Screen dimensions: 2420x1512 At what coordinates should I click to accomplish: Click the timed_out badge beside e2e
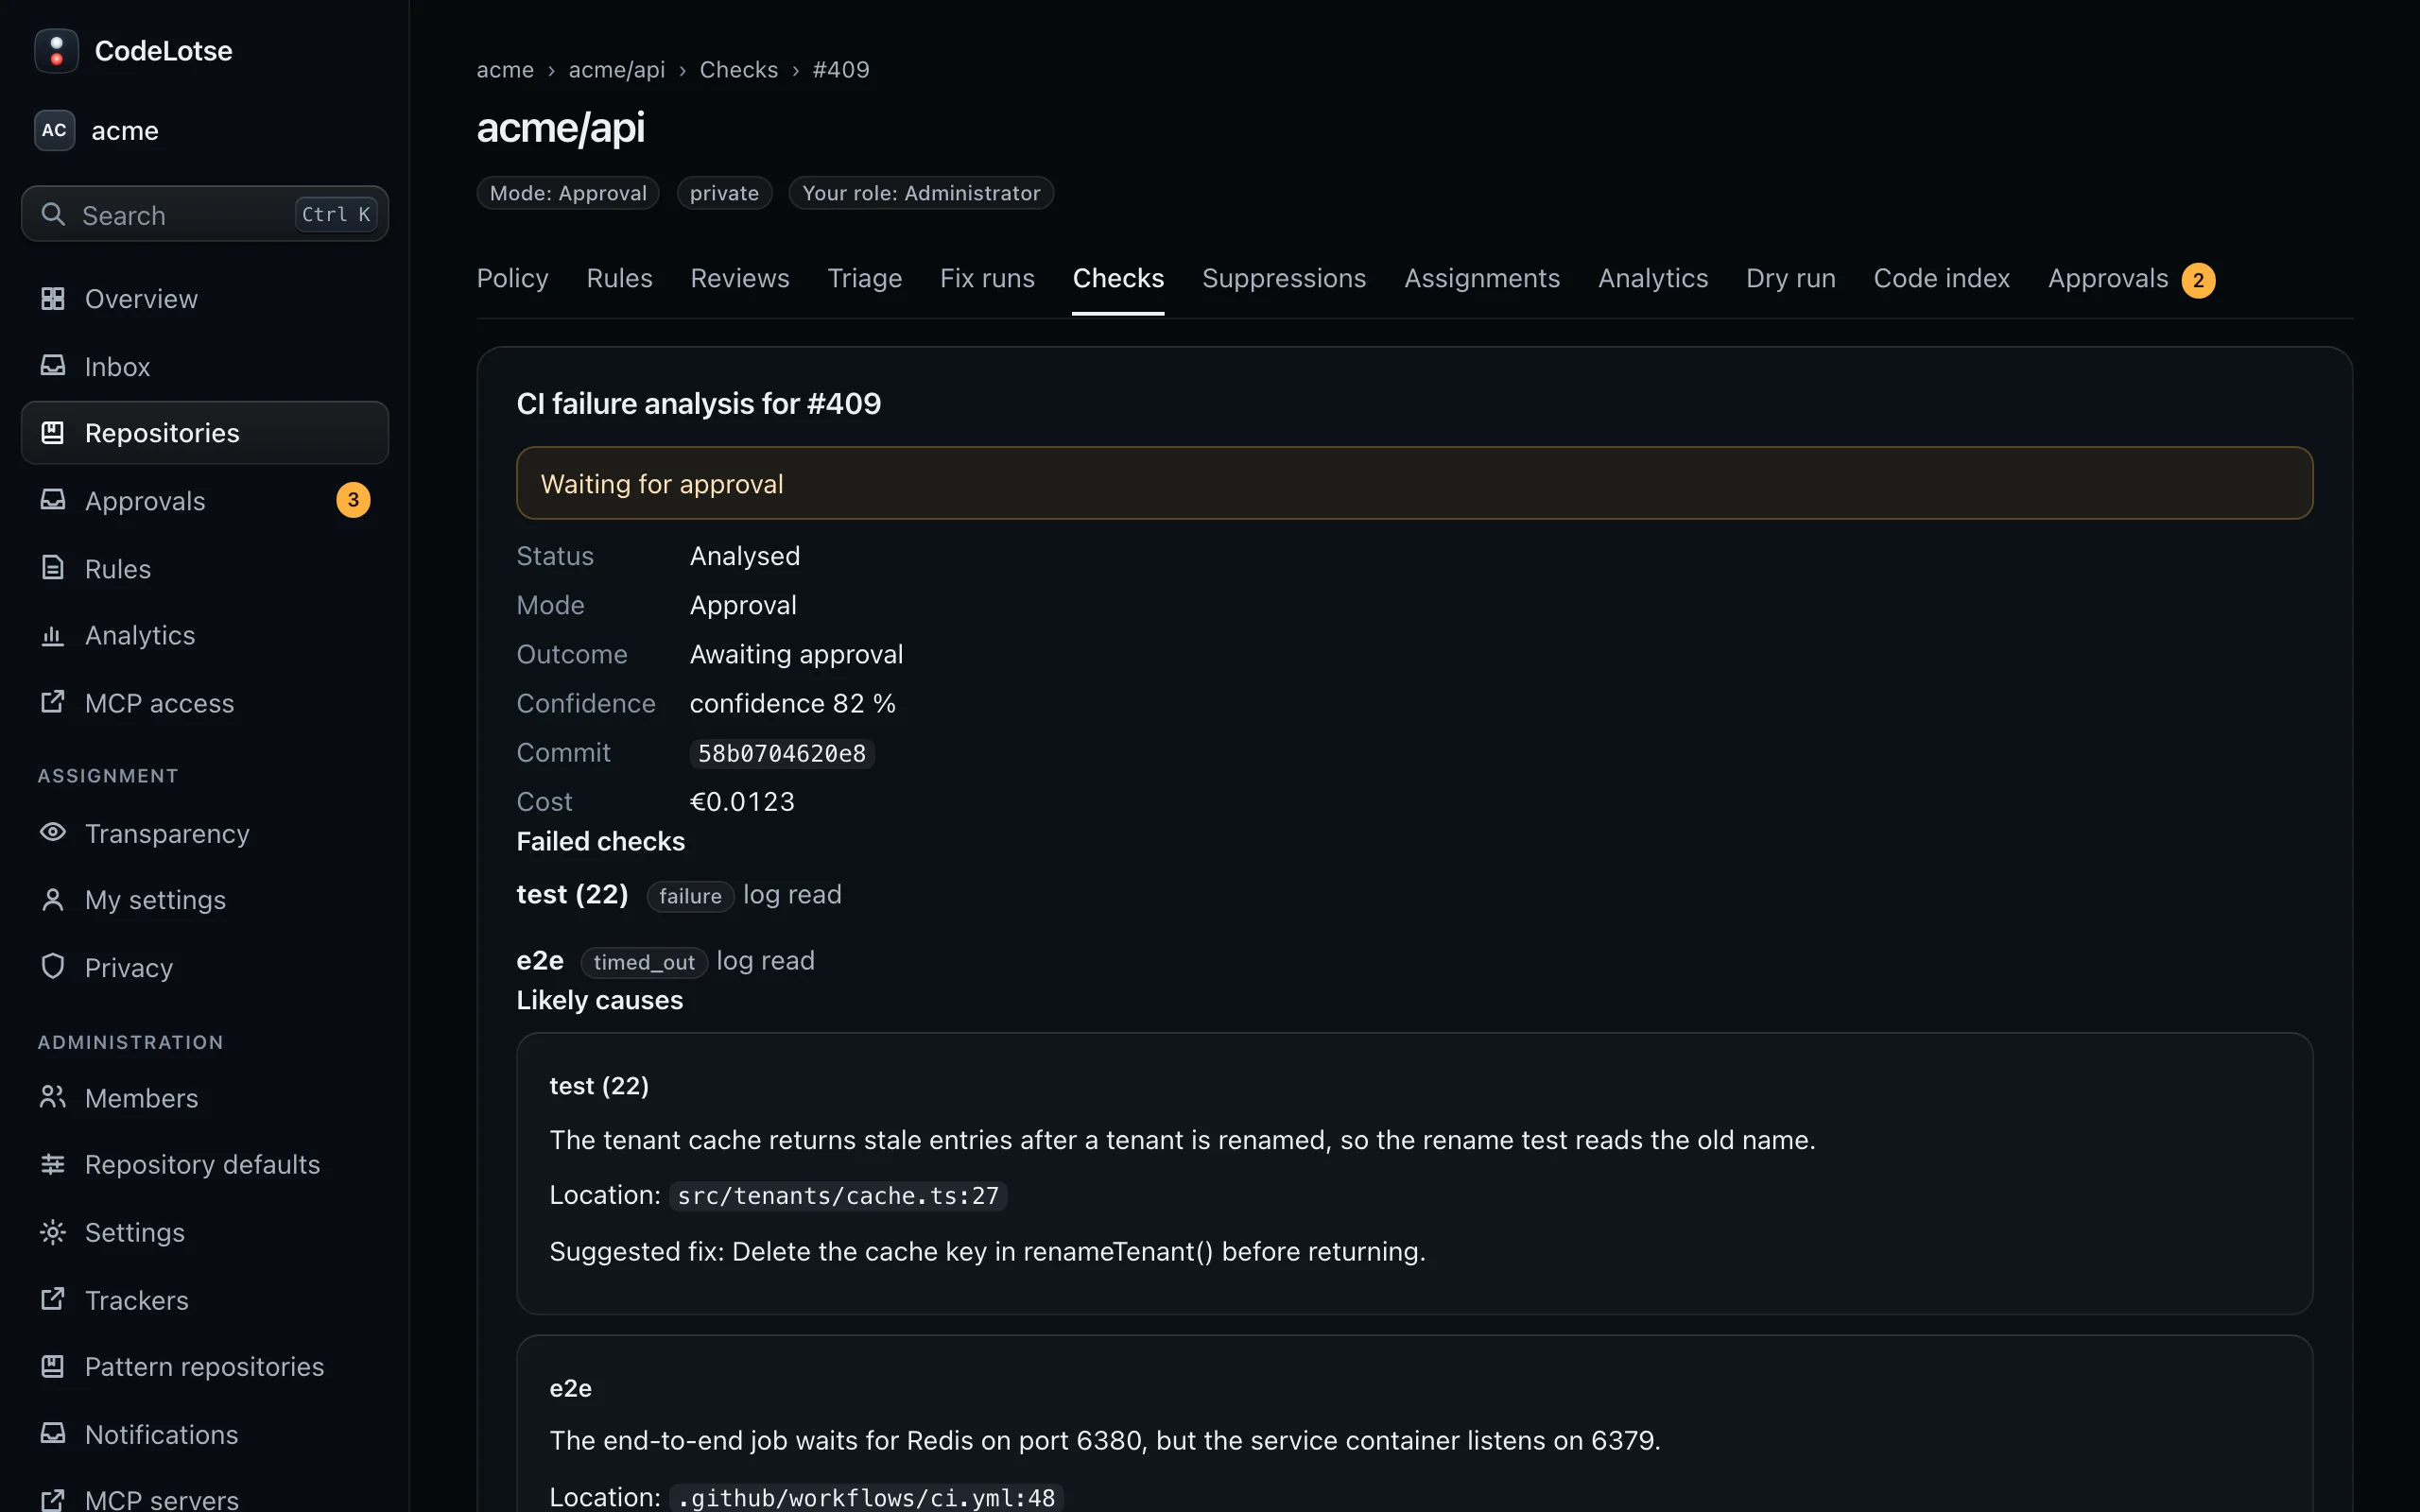coord(644,962)
